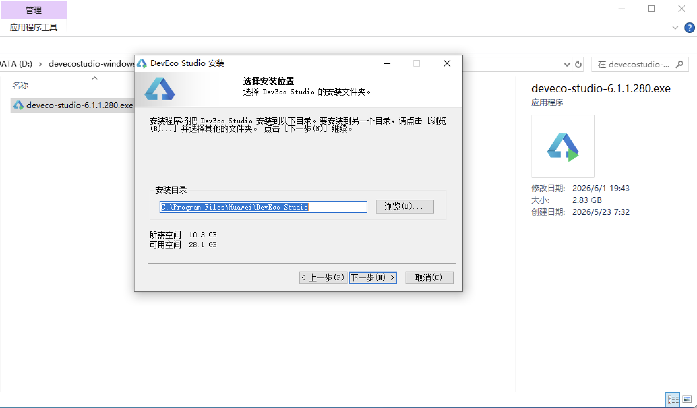Viewport: 697px width, 408px height.
Task: Click the 创建日期 value 2026/5/23 7:32
Action: coord(601,212)
